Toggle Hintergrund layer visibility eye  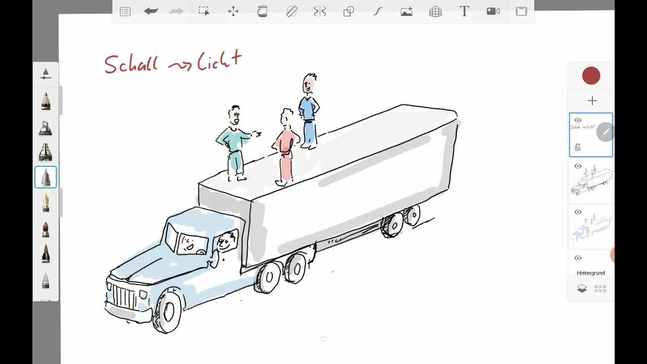pos(578,258)
